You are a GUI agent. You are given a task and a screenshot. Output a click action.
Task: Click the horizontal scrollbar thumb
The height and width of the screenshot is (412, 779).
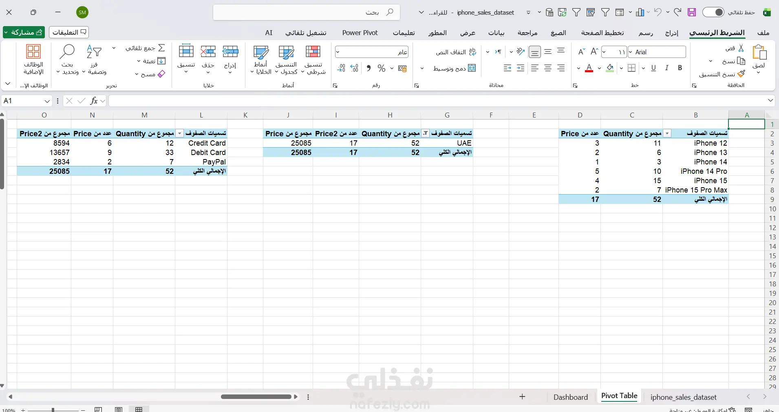click(256, 396)
